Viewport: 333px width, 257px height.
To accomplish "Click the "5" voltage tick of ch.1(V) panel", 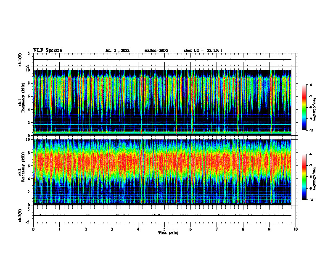I will coord(29,54).
